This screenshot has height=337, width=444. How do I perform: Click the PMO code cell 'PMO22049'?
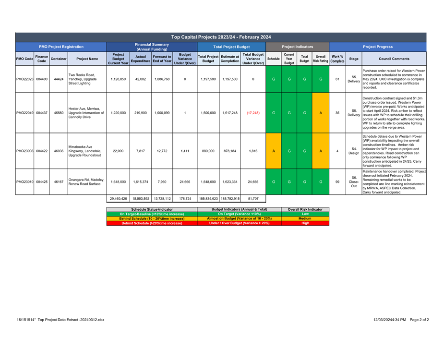(24, 113)
